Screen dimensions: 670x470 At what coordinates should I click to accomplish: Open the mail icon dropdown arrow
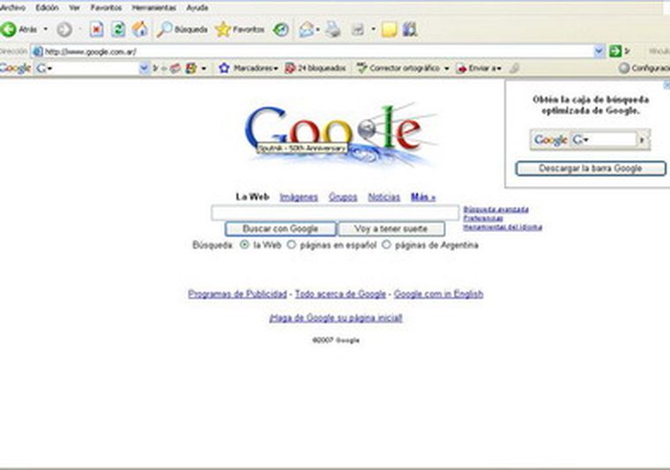click(317, 29)
